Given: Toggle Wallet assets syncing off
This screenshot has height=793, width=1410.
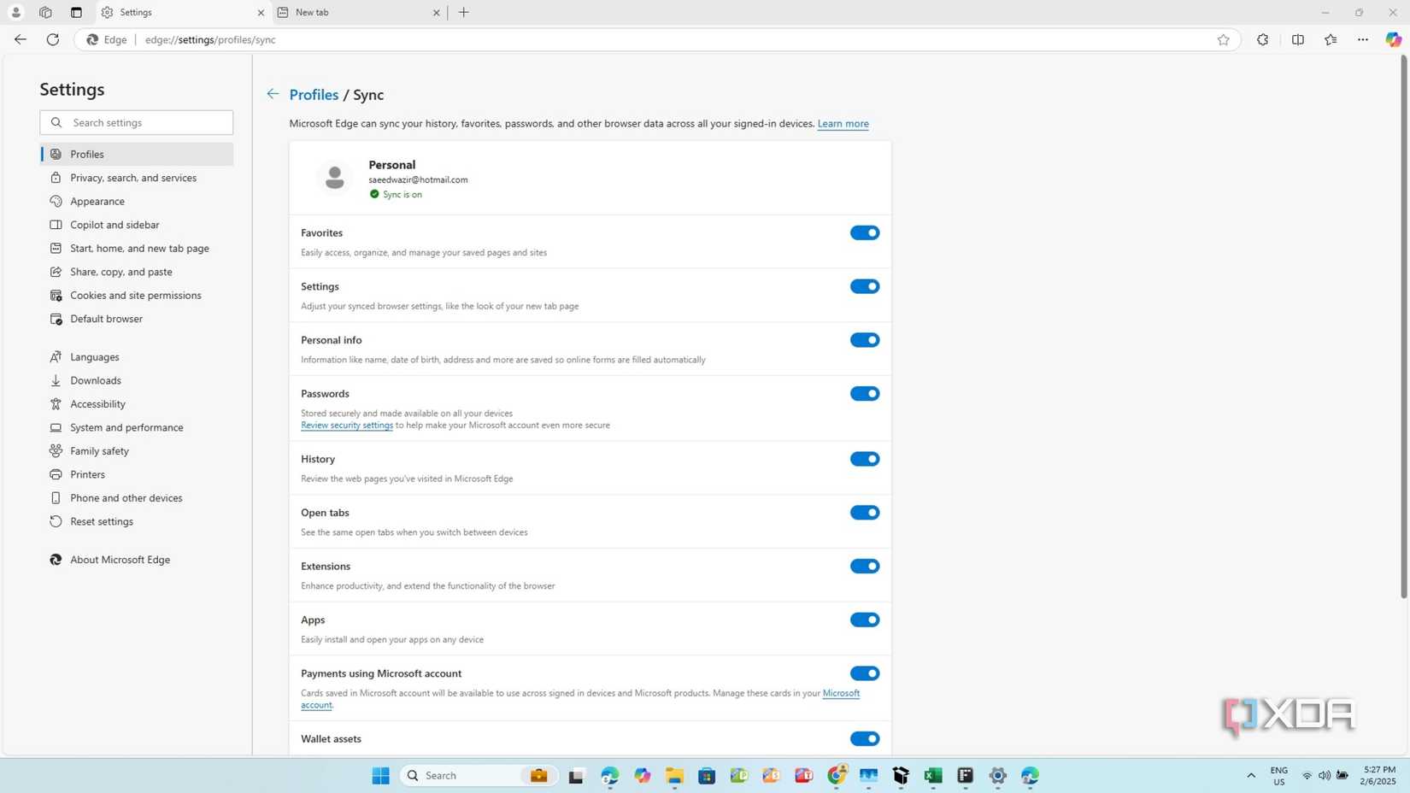Looking at the screenshot, I should 864,737.
